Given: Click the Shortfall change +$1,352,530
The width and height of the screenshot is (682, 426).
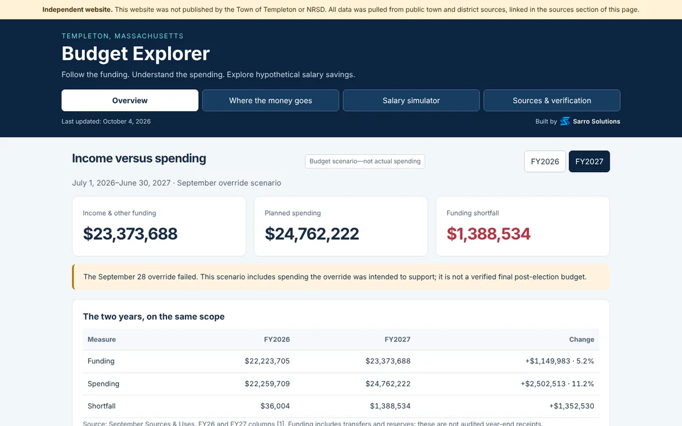Looking at the screenshot, I should [x=572, y=406].
